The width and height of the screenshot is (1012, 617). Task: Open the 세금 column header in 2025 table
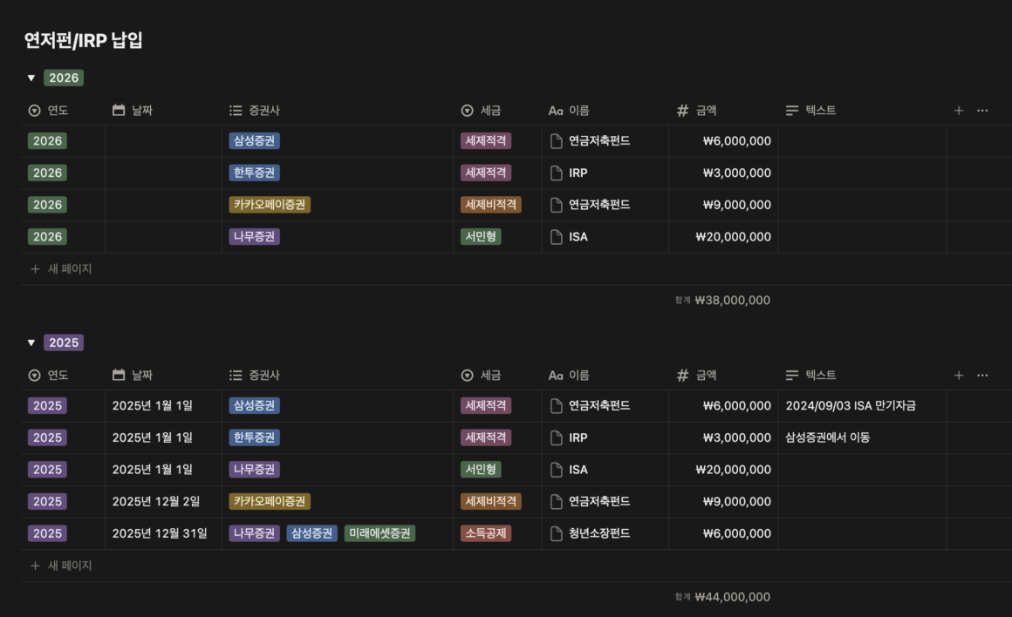click(490, 376)
